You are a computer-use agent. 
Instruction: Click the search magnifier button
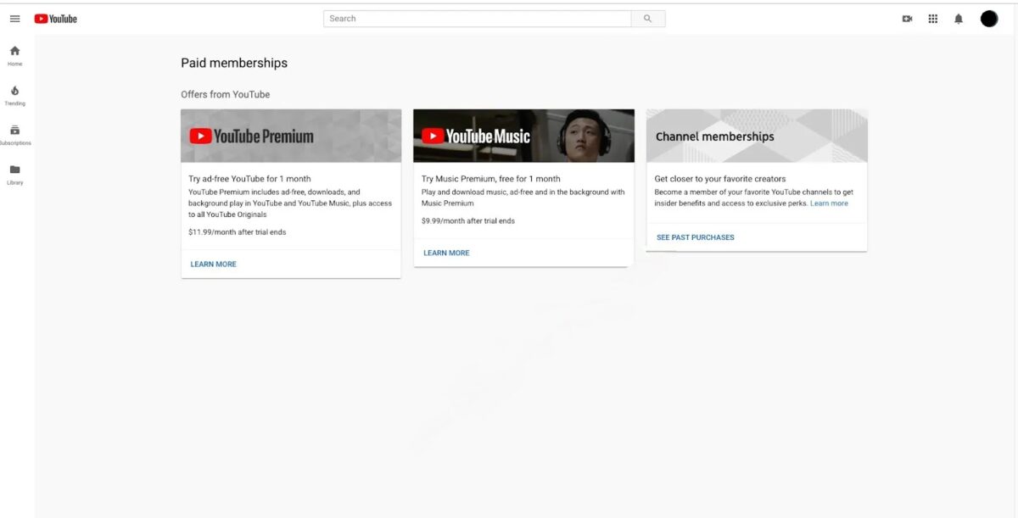point(648,19)
